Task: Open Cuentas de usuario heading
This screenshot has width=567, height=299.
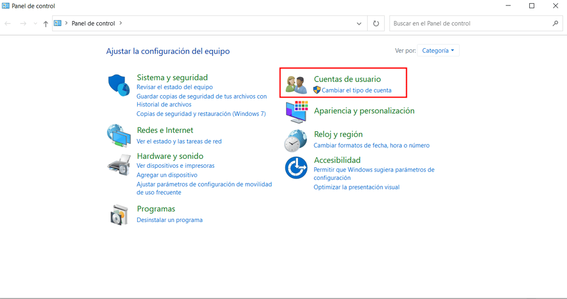Action: tap(347, 79)
